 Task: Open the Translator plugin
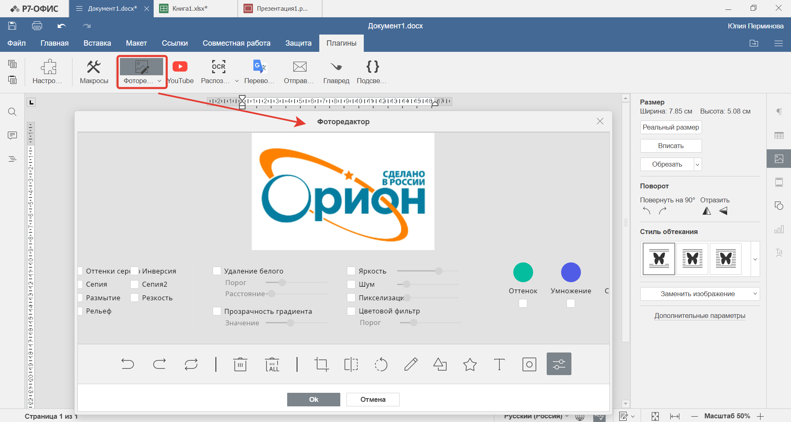point(260,72)
